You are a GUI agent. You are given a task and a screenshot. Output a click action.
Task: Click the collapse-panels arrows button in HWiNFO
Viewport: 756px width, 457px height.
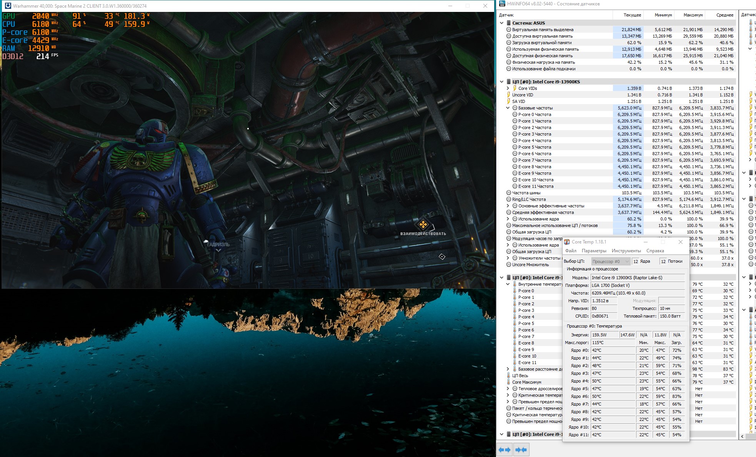click(x=521, y=450)
